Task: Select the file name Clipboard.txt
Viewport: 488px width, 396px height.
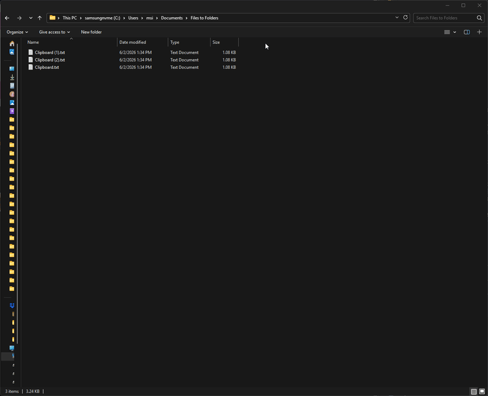Action: 47,68
